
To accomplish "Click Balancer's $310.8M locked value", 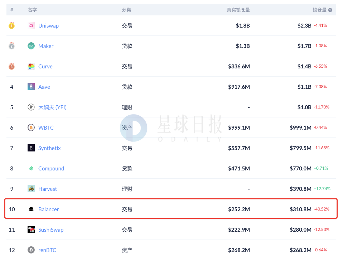I will pyautogui.click(x=300, y=209).
